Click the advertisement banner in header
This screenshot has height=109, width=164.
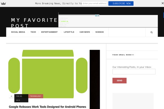[x=108, y=21]
